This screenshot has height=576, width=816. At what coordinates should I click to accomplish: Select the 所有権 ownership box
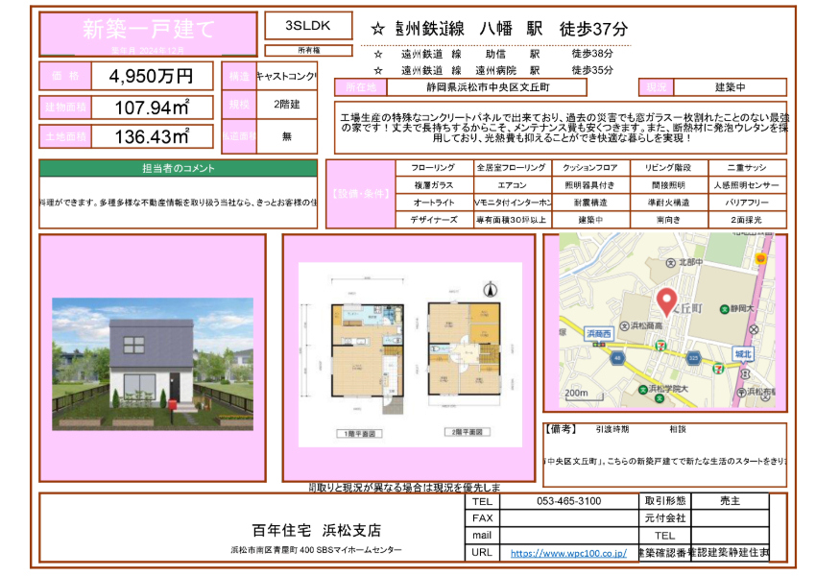[x=308, y=51]
